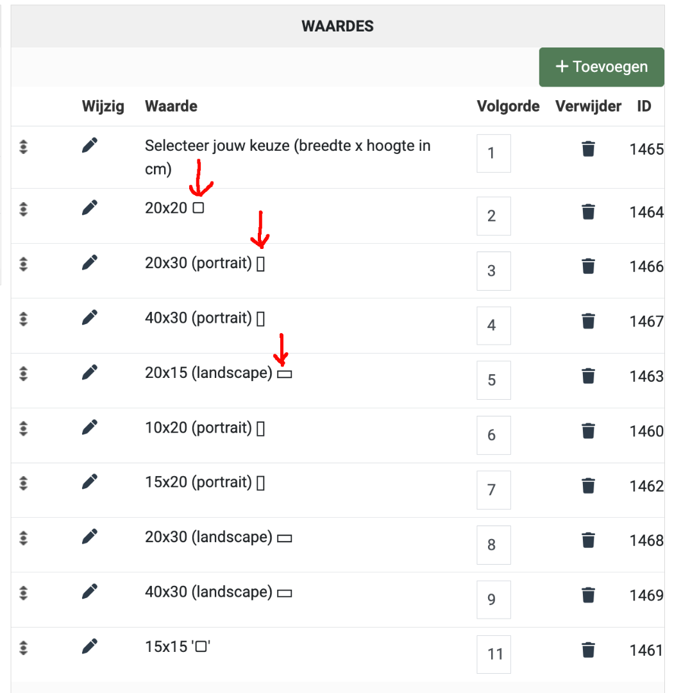Click trash icon for ID 1465
Viewport: 690px width, 693px height.
point(588,149)
